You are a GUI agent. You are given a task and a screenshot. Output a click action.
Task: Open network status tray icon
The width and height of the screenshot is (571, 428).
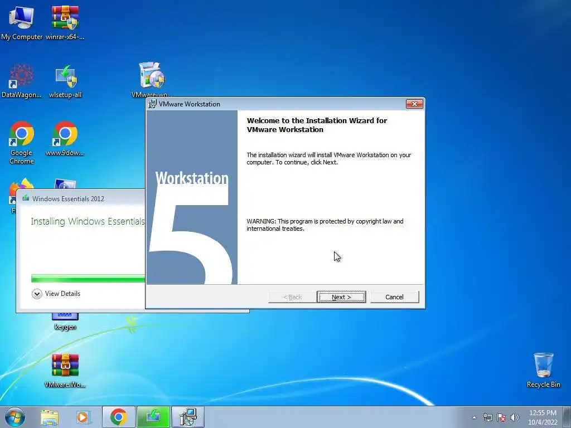click(487, 417)
